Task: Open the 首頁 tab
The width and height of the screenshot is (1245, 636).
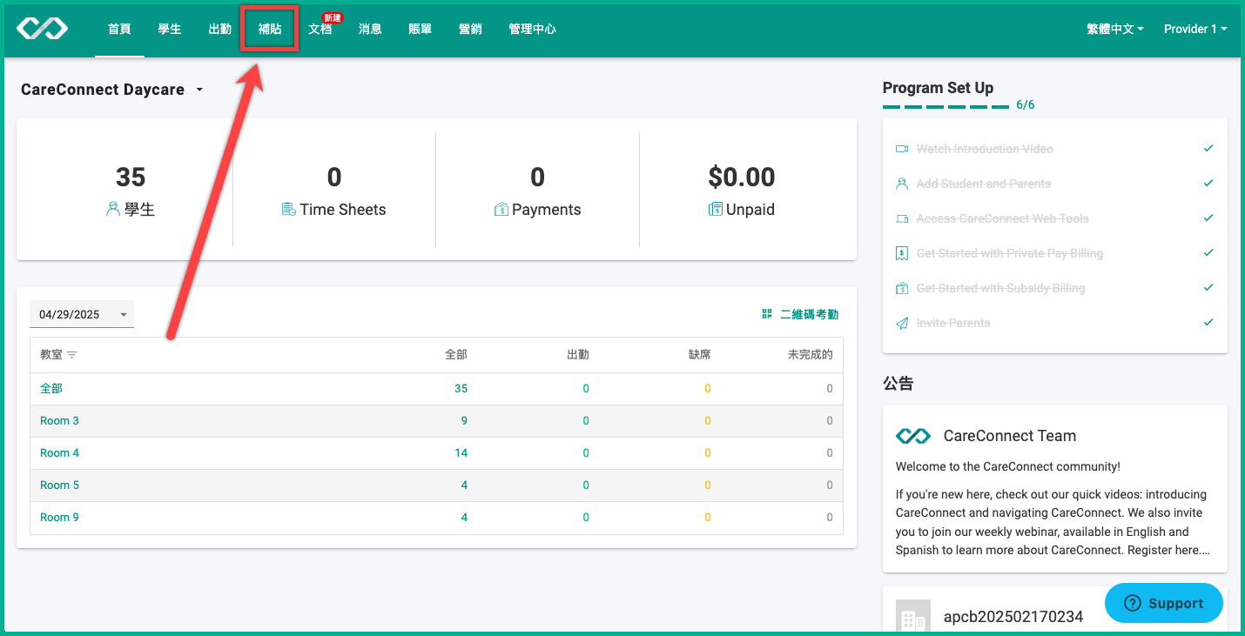Action: [119, 29]
